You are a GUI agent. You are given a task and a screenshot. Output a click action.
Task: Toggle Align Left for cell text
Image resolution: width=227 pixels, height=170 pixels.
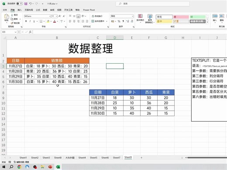coord(70,21)
